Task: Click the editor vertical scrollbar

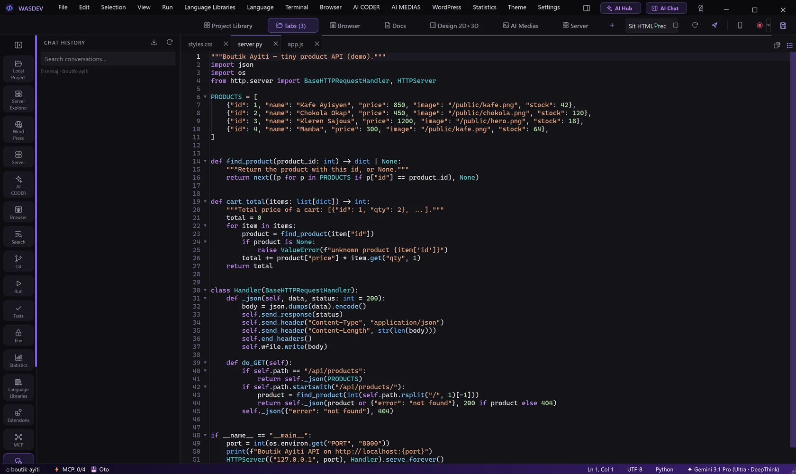Action: (793, 250)
